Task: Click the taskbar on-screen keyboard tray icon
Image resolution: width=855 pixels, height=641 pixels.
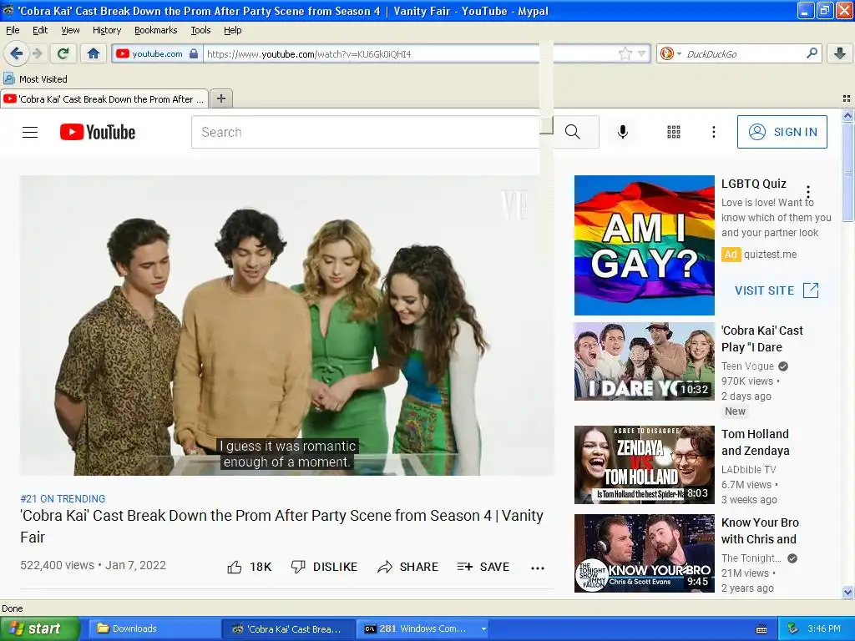Action: pyautogui.click(x=761, y=629)
